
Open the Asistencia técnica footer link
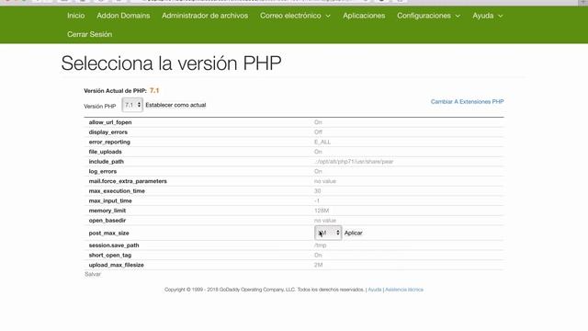click(404, 290)
